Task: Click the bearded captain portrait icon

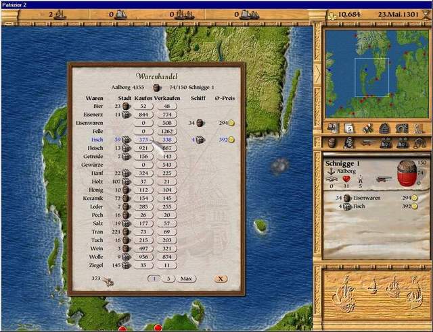Action: pyautogui.click(x=350, y=143)
